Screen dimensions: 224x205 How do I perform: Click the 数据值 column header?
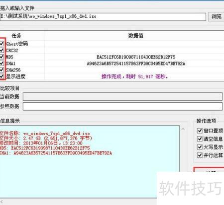tap(135, 36)
